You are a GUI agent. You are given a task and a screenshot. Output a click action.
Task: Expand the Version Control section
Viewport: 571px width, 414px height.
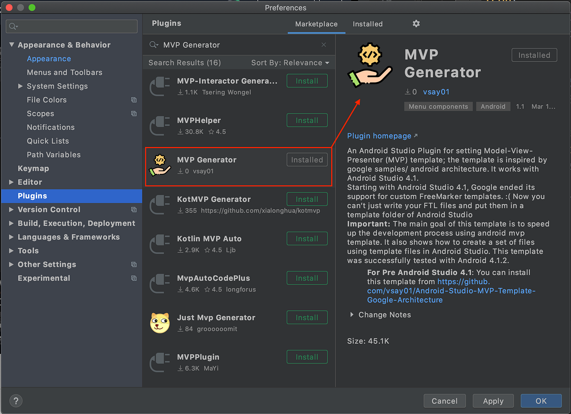coord(11,209)
